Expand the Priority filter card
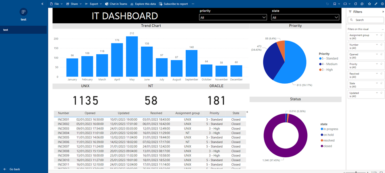 click(x=377, y=64)
